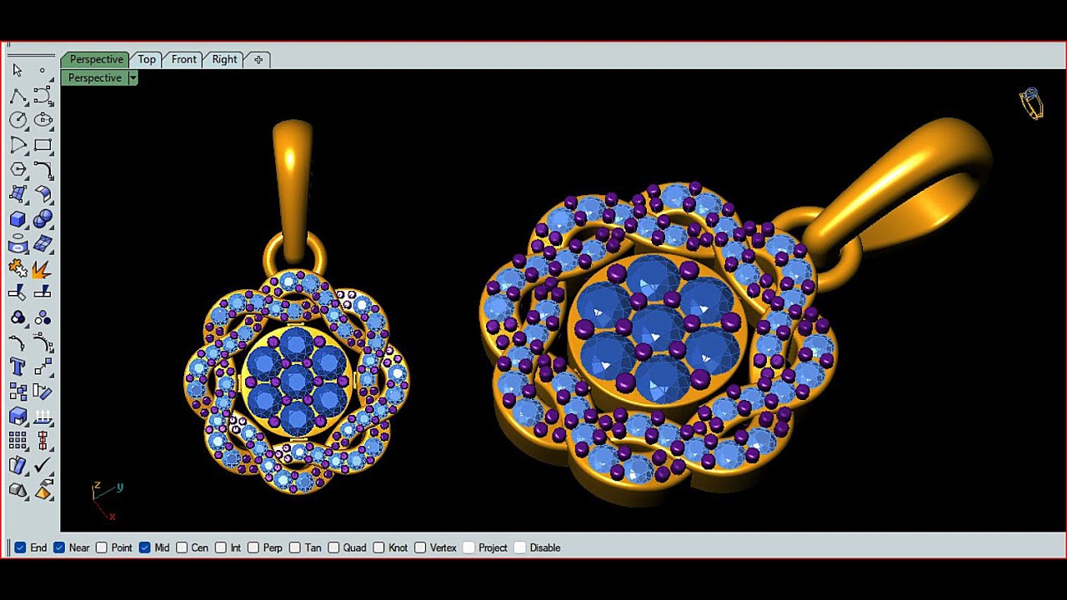
Task: Click the Boolean Union spheres icon
Action: coord(43,219)
